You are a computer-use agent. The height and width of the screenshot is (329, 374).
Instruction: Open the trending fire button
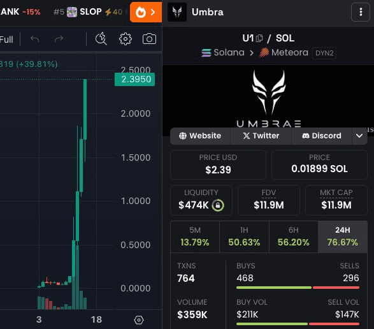[146, 12]
